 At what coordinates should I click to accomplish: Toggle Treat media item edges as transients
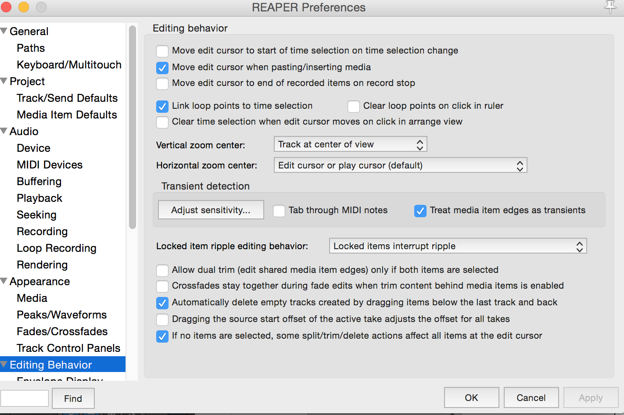[420, 211]
